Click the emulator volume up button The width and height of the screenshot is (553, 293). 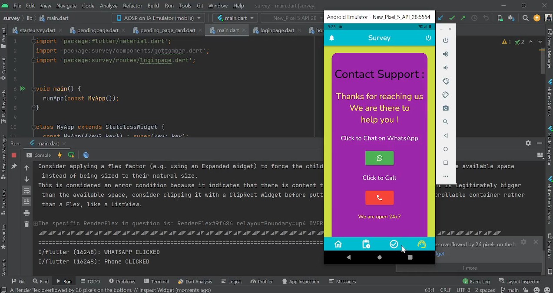pyautogui.click(x=446, y=54)
